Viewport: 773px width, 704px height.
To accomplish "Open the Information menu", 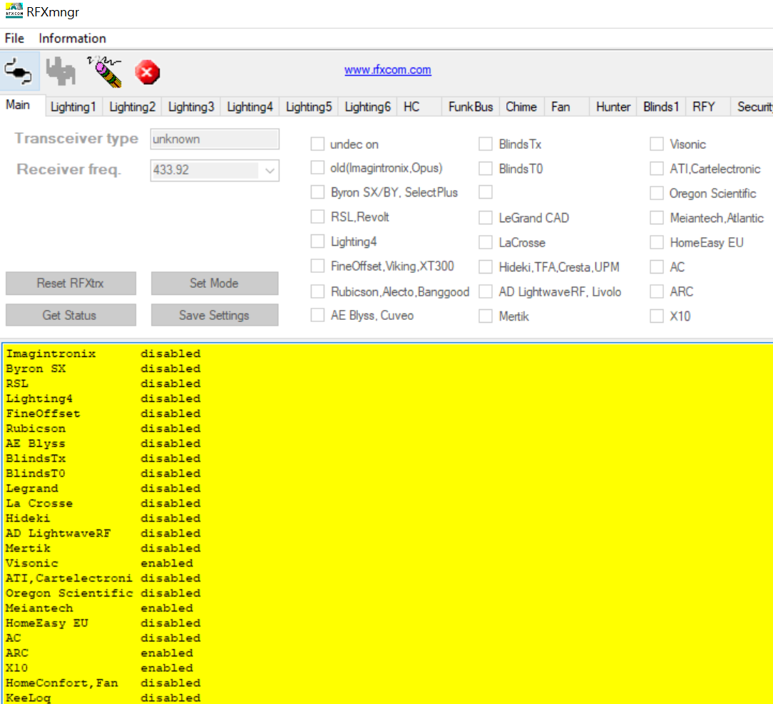I will (x=72, y=38).
